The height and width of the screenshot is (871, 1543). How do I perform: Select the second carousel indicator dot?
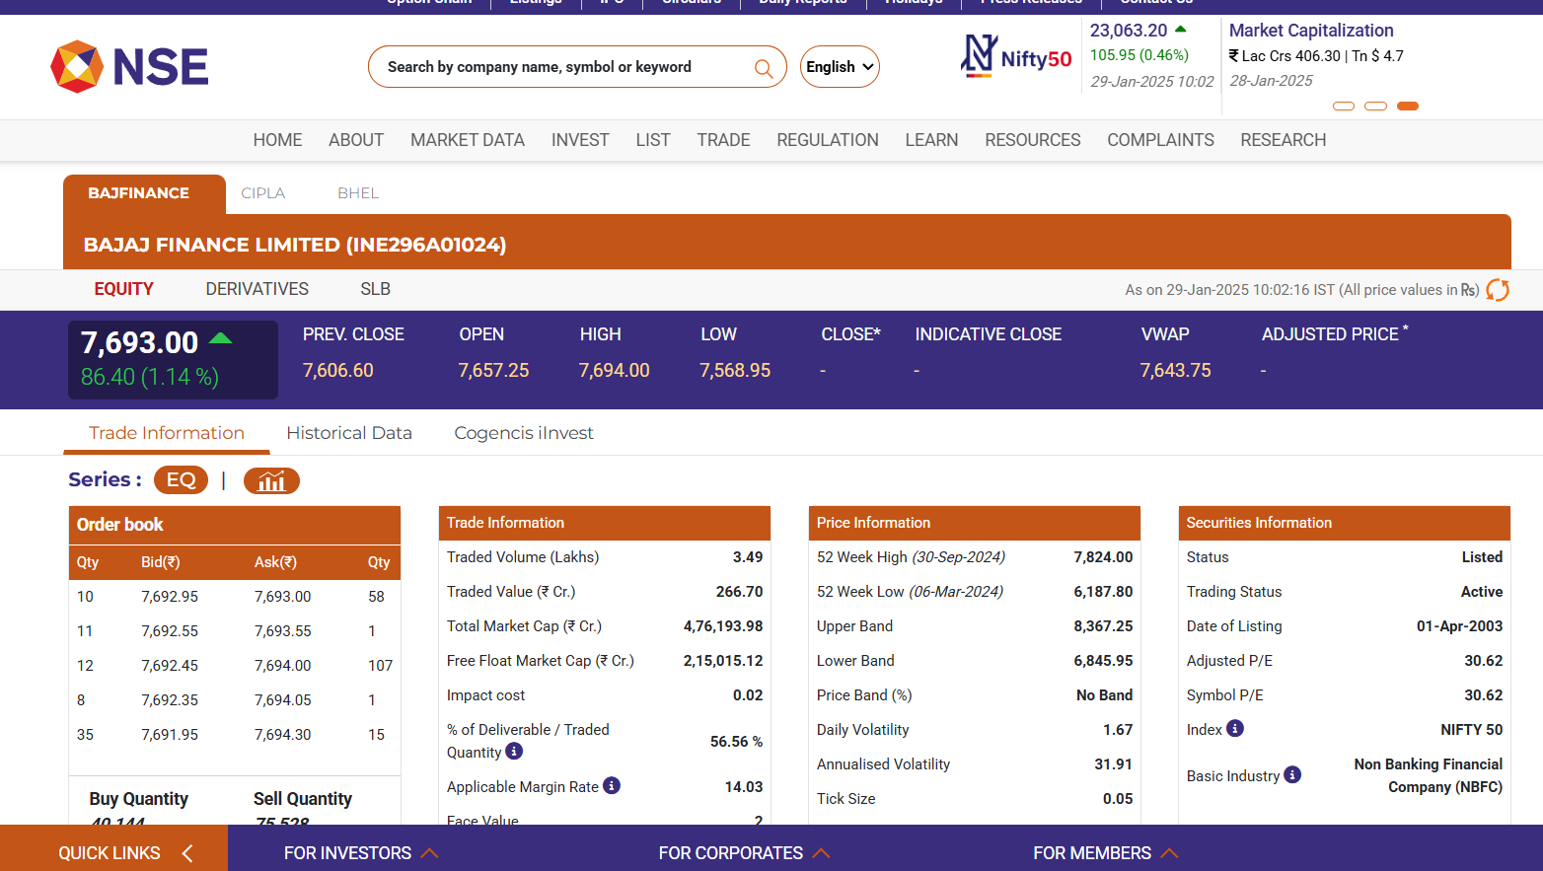pos(1375,106)
